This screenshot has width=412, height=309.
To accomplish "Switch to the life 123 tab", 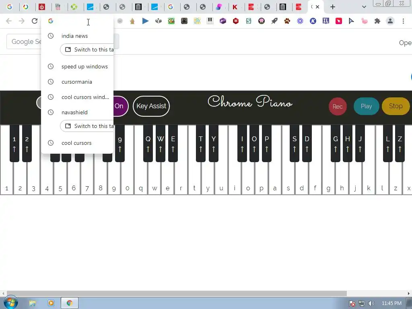I will pyautogui.click(x=58, y=7).
